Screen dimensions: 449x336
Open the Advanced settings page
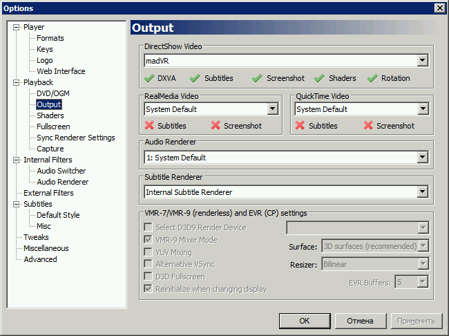[40, 259]
